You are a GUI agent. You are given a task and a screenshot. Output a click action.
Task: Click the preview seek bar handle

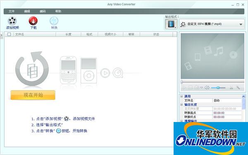click(x=182, y=82)
